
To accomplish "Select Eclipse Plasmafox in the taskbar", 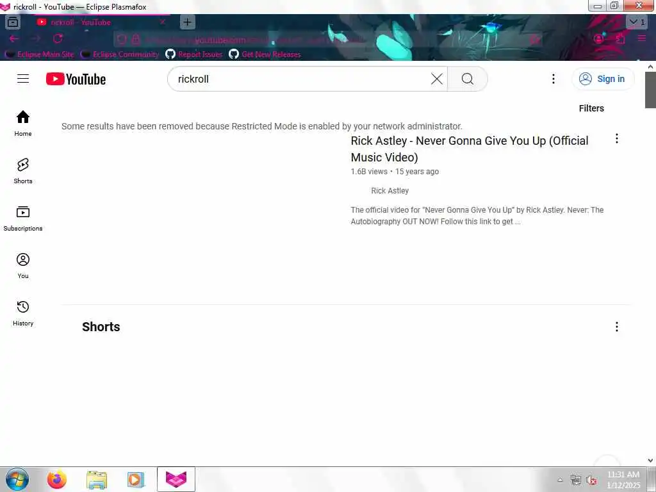I will tap(176, 479).
